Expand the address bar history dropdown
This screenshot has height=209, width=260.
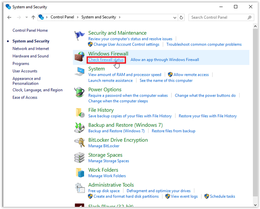tap(175, 18)
